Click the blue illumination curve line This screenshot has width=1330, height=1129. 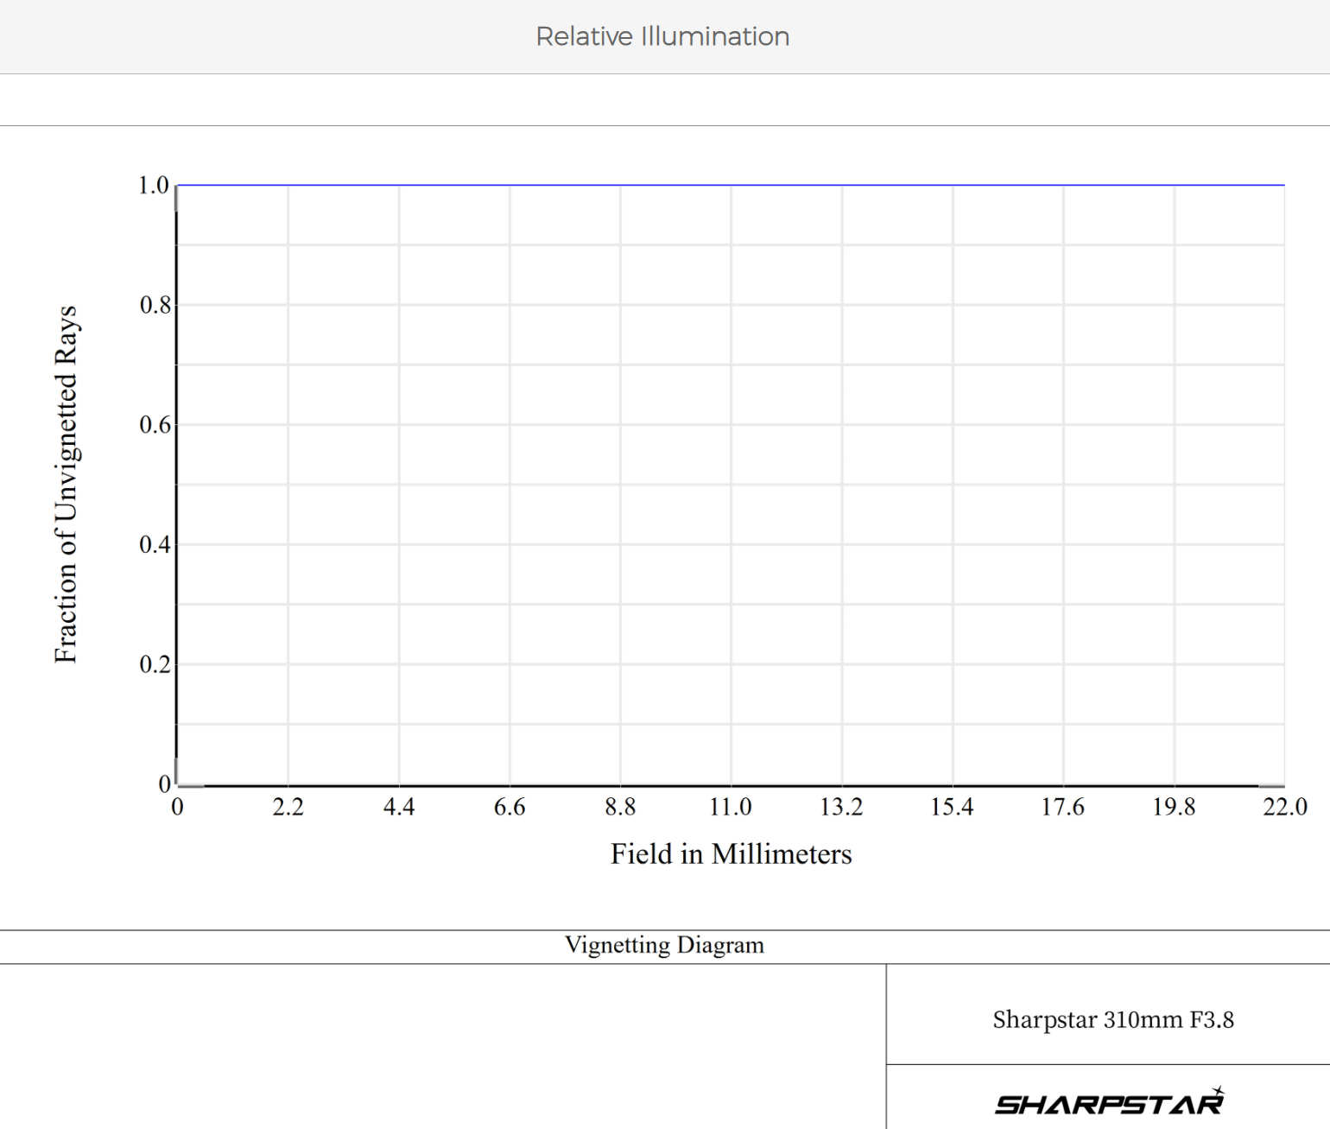click(x=731, y=185)
